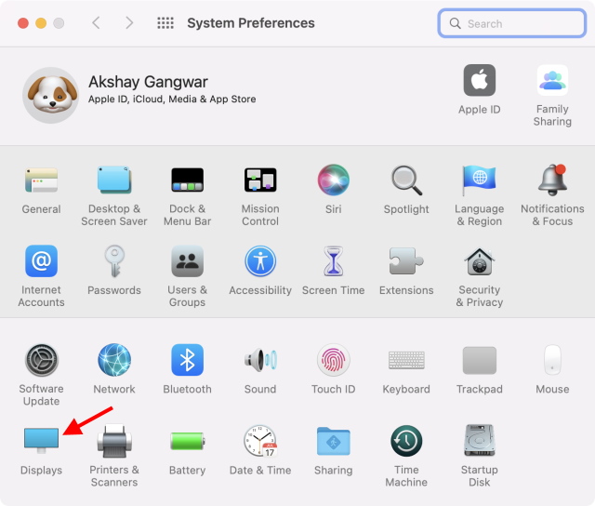Viewport: 595px width, 506px height.
Task: Select 'Apple ID, iCloud, Media & App Store' text
Action: 172,100
